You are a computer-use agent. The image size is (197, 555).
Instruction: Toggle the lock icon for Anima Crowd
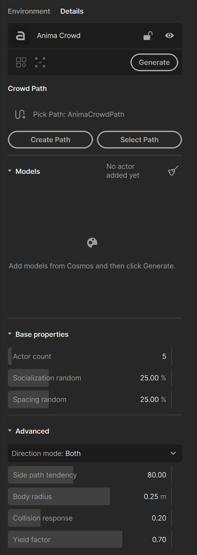(x=148, y=36)
